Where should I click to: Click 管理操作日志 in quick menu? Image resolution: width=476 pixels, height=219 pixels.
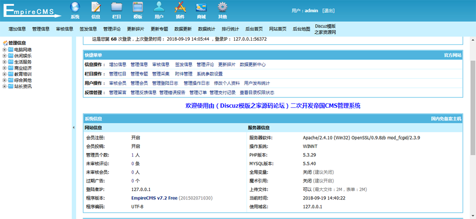[x=196, y=83]
